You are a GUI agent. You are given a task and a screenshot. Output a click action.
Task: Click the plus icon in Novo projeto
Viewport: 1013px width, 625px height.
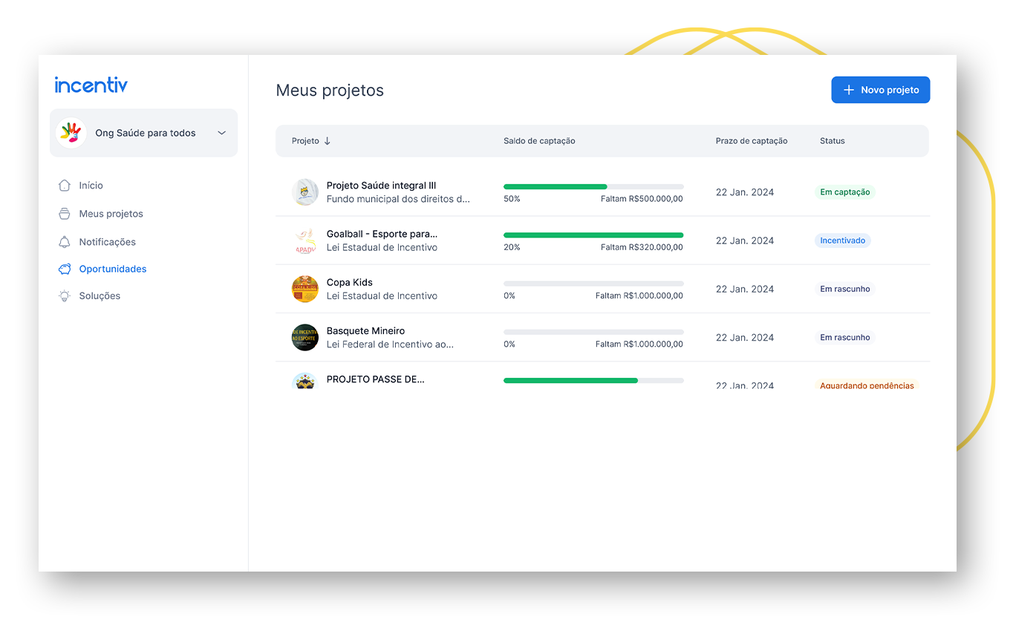[x=849, y=90]
